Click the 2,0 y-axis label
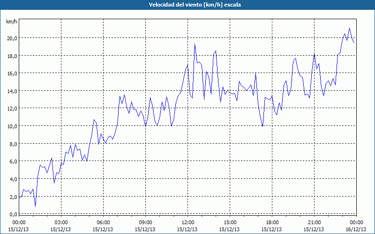 coord(13,197)
